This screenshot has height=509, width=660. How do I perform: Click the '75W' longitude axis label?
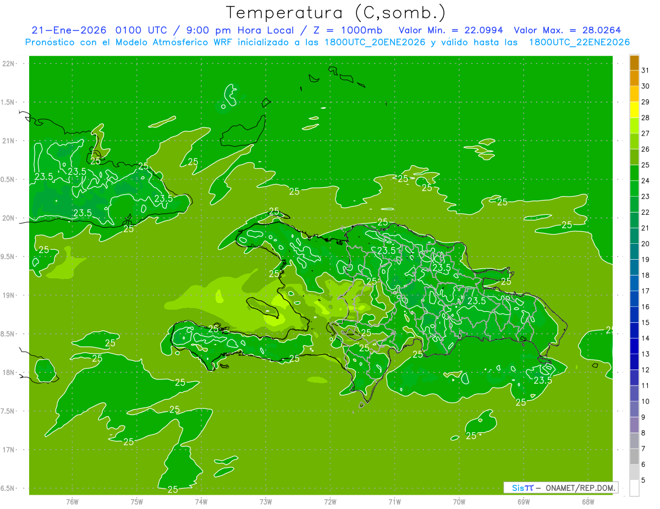tap(137, 501)
